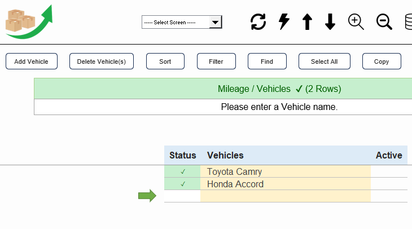Click the Honda Accord vehicle cell
Image resolution: width=412 pixels, height=229 pixels.
pos(286,184)
